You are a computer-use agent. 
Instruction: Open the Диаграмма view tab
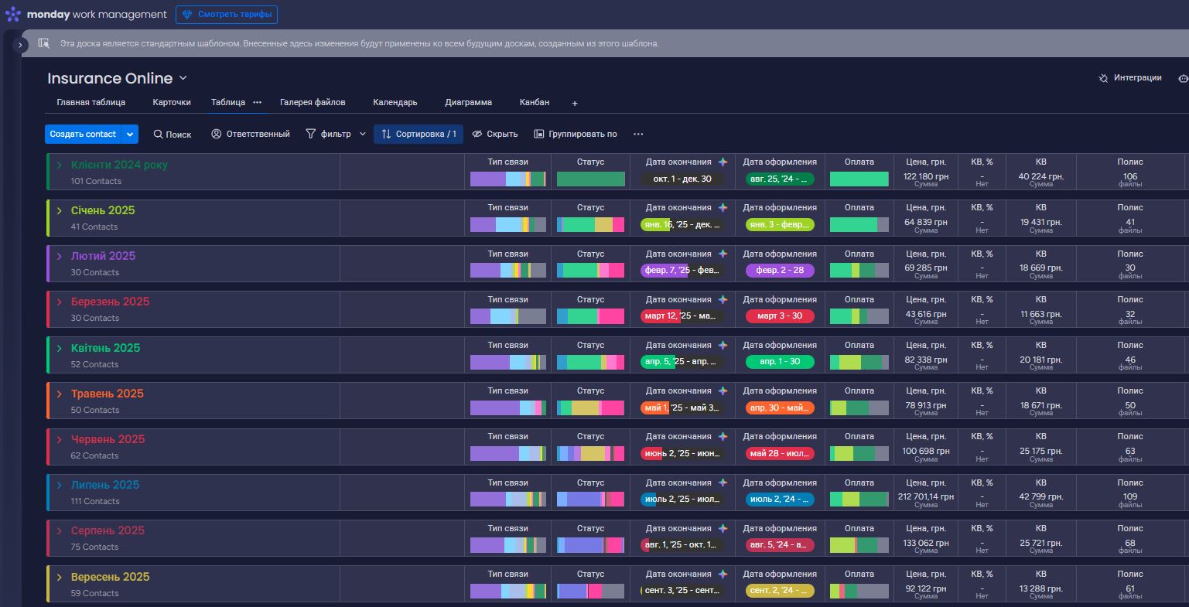(468, 102)
